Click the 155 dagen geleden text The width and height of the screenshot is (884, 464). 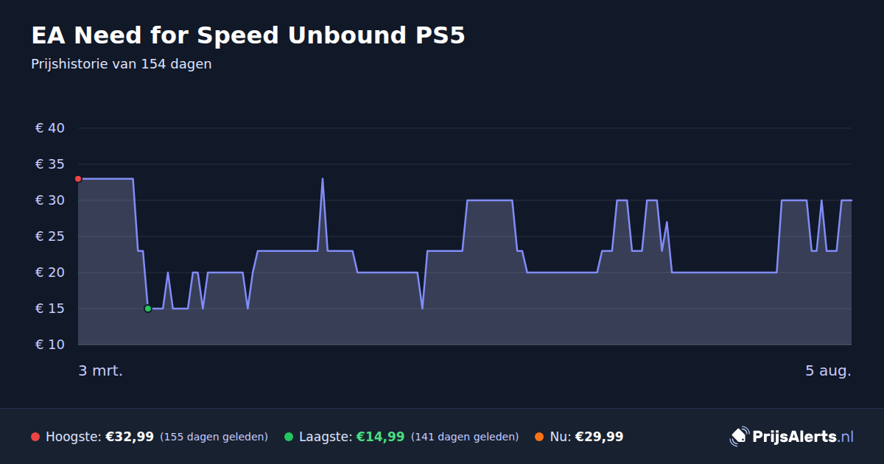[214, 437]
